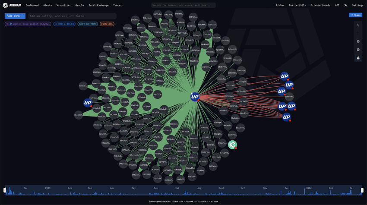The width and height of the screenshot is (367, 205).
Task: Grab the left timeline range handle
Action: click(x=5, y=190)
